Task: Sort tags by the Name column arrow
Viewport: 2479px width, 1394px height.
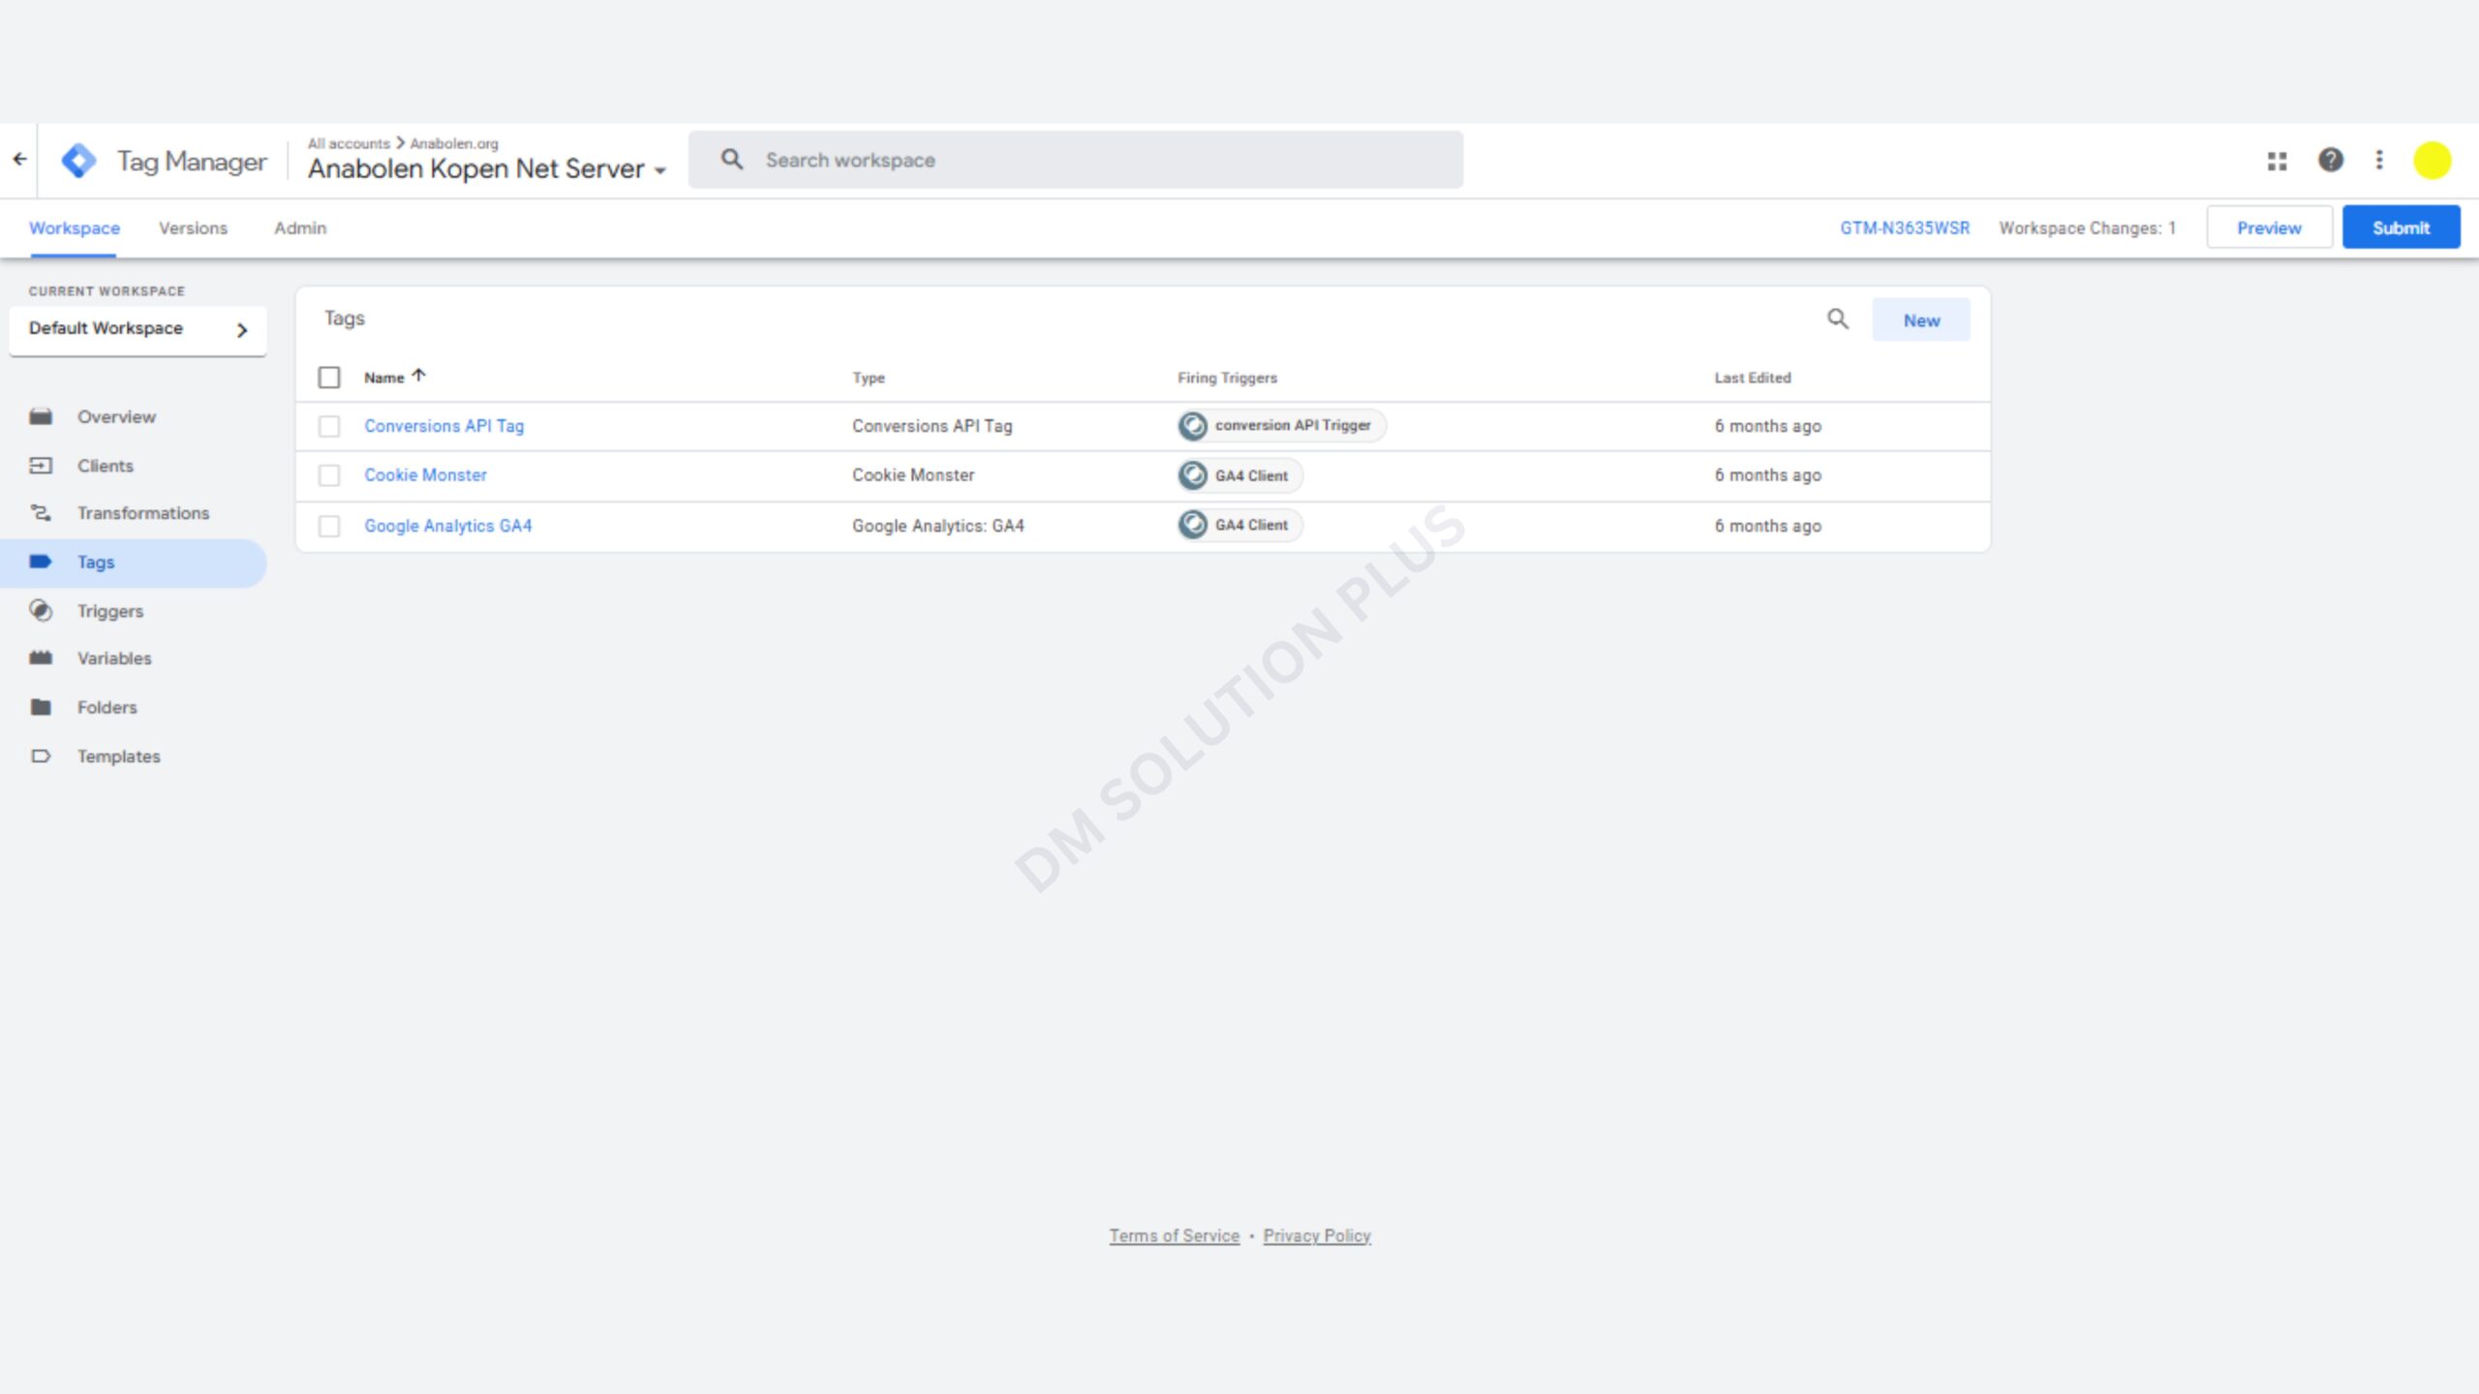Action: (418, 376)
